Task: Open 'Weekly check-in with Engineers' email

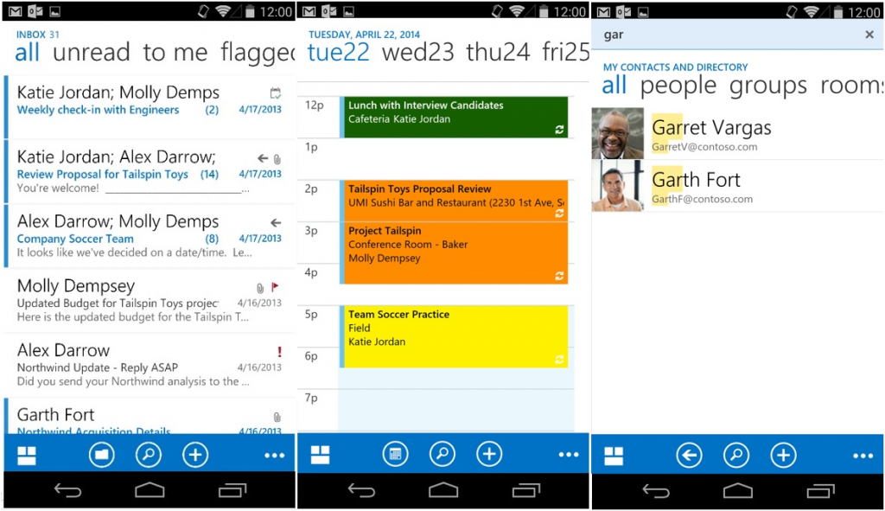Action: coord(150,106)
